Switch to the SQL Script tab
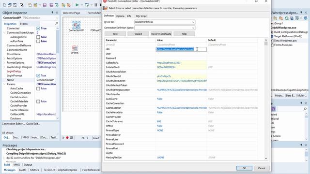The width and height of the screenshot is (310, 174). (141, 16)
